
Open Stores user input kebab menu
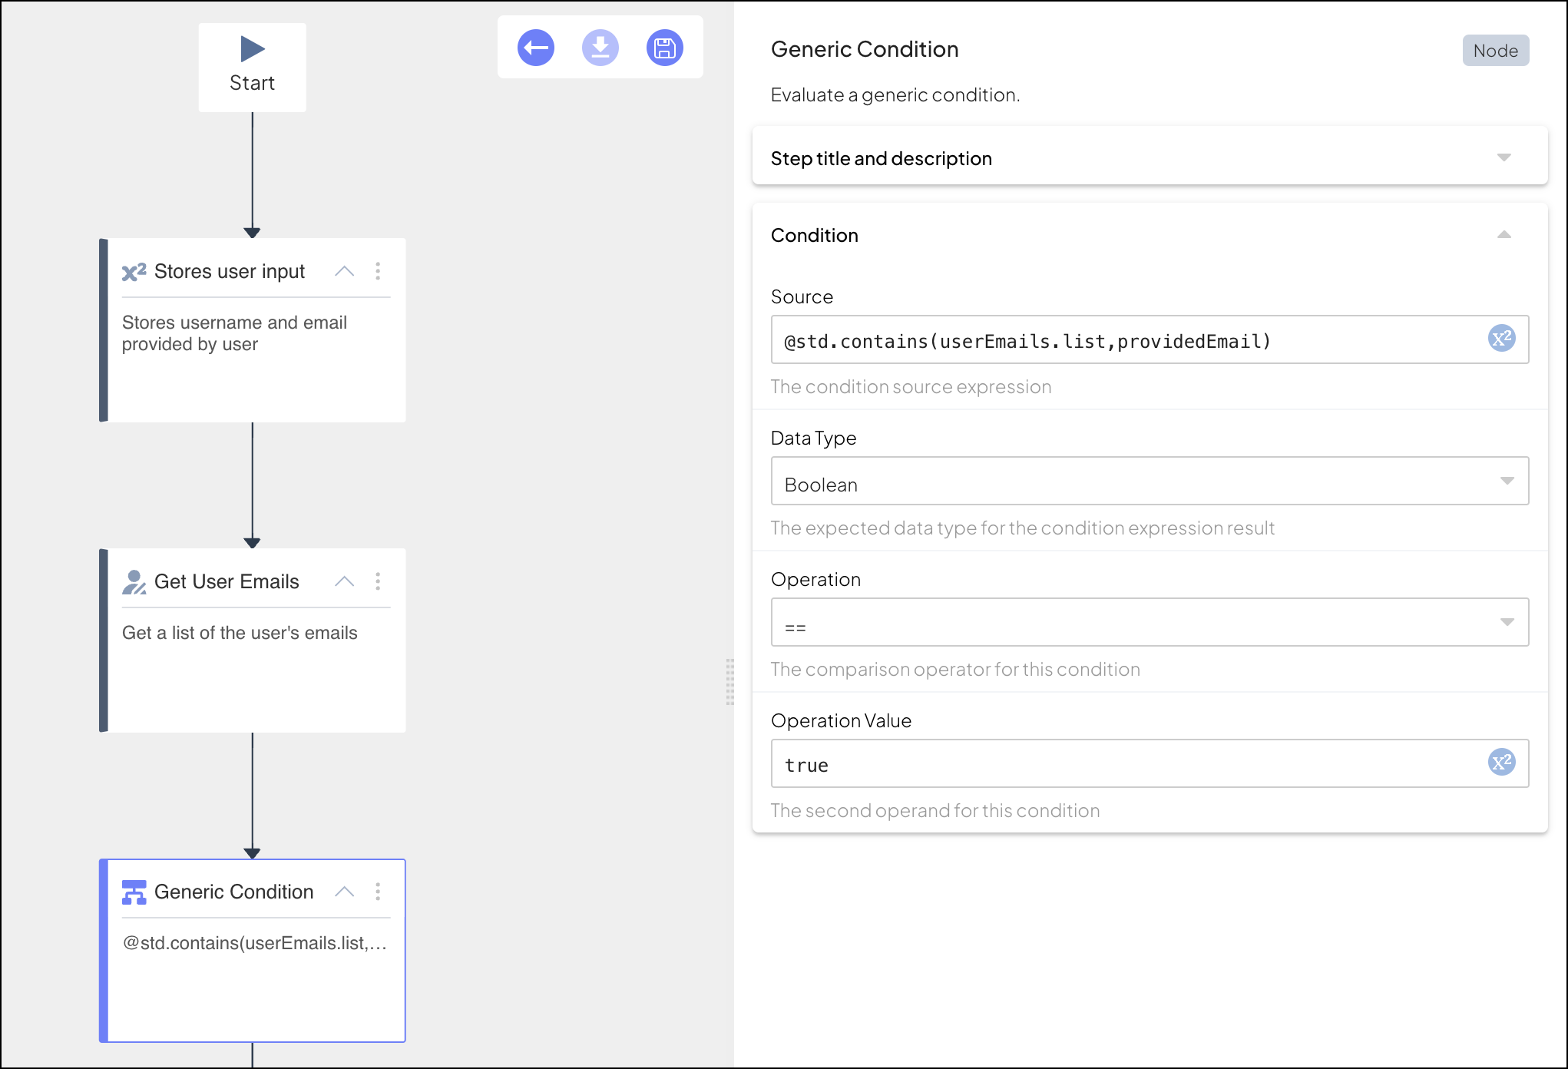[x=378, y=271]
